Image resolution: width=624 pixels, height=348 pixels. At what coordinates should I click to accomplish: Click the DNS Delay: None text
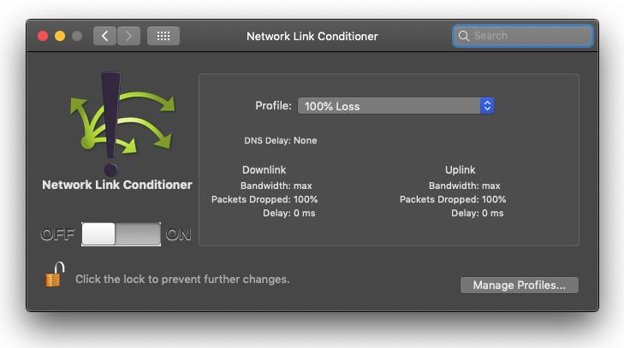pyautogui.click(x=281, y=140)
